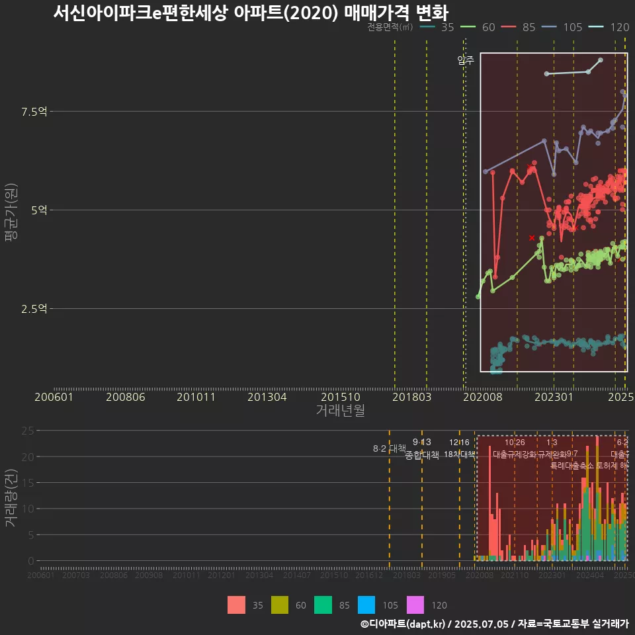Click the 입주 marker label

pos(465,60)
